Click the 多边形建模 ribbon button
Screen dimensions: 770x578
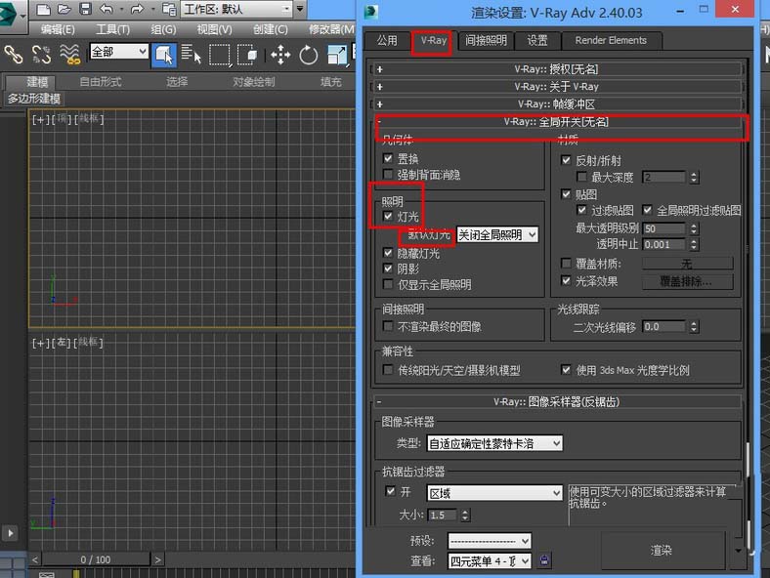tap(34, 99)
